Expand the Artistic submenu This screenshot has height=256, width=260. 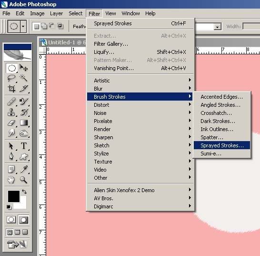[x=140, y=81]
